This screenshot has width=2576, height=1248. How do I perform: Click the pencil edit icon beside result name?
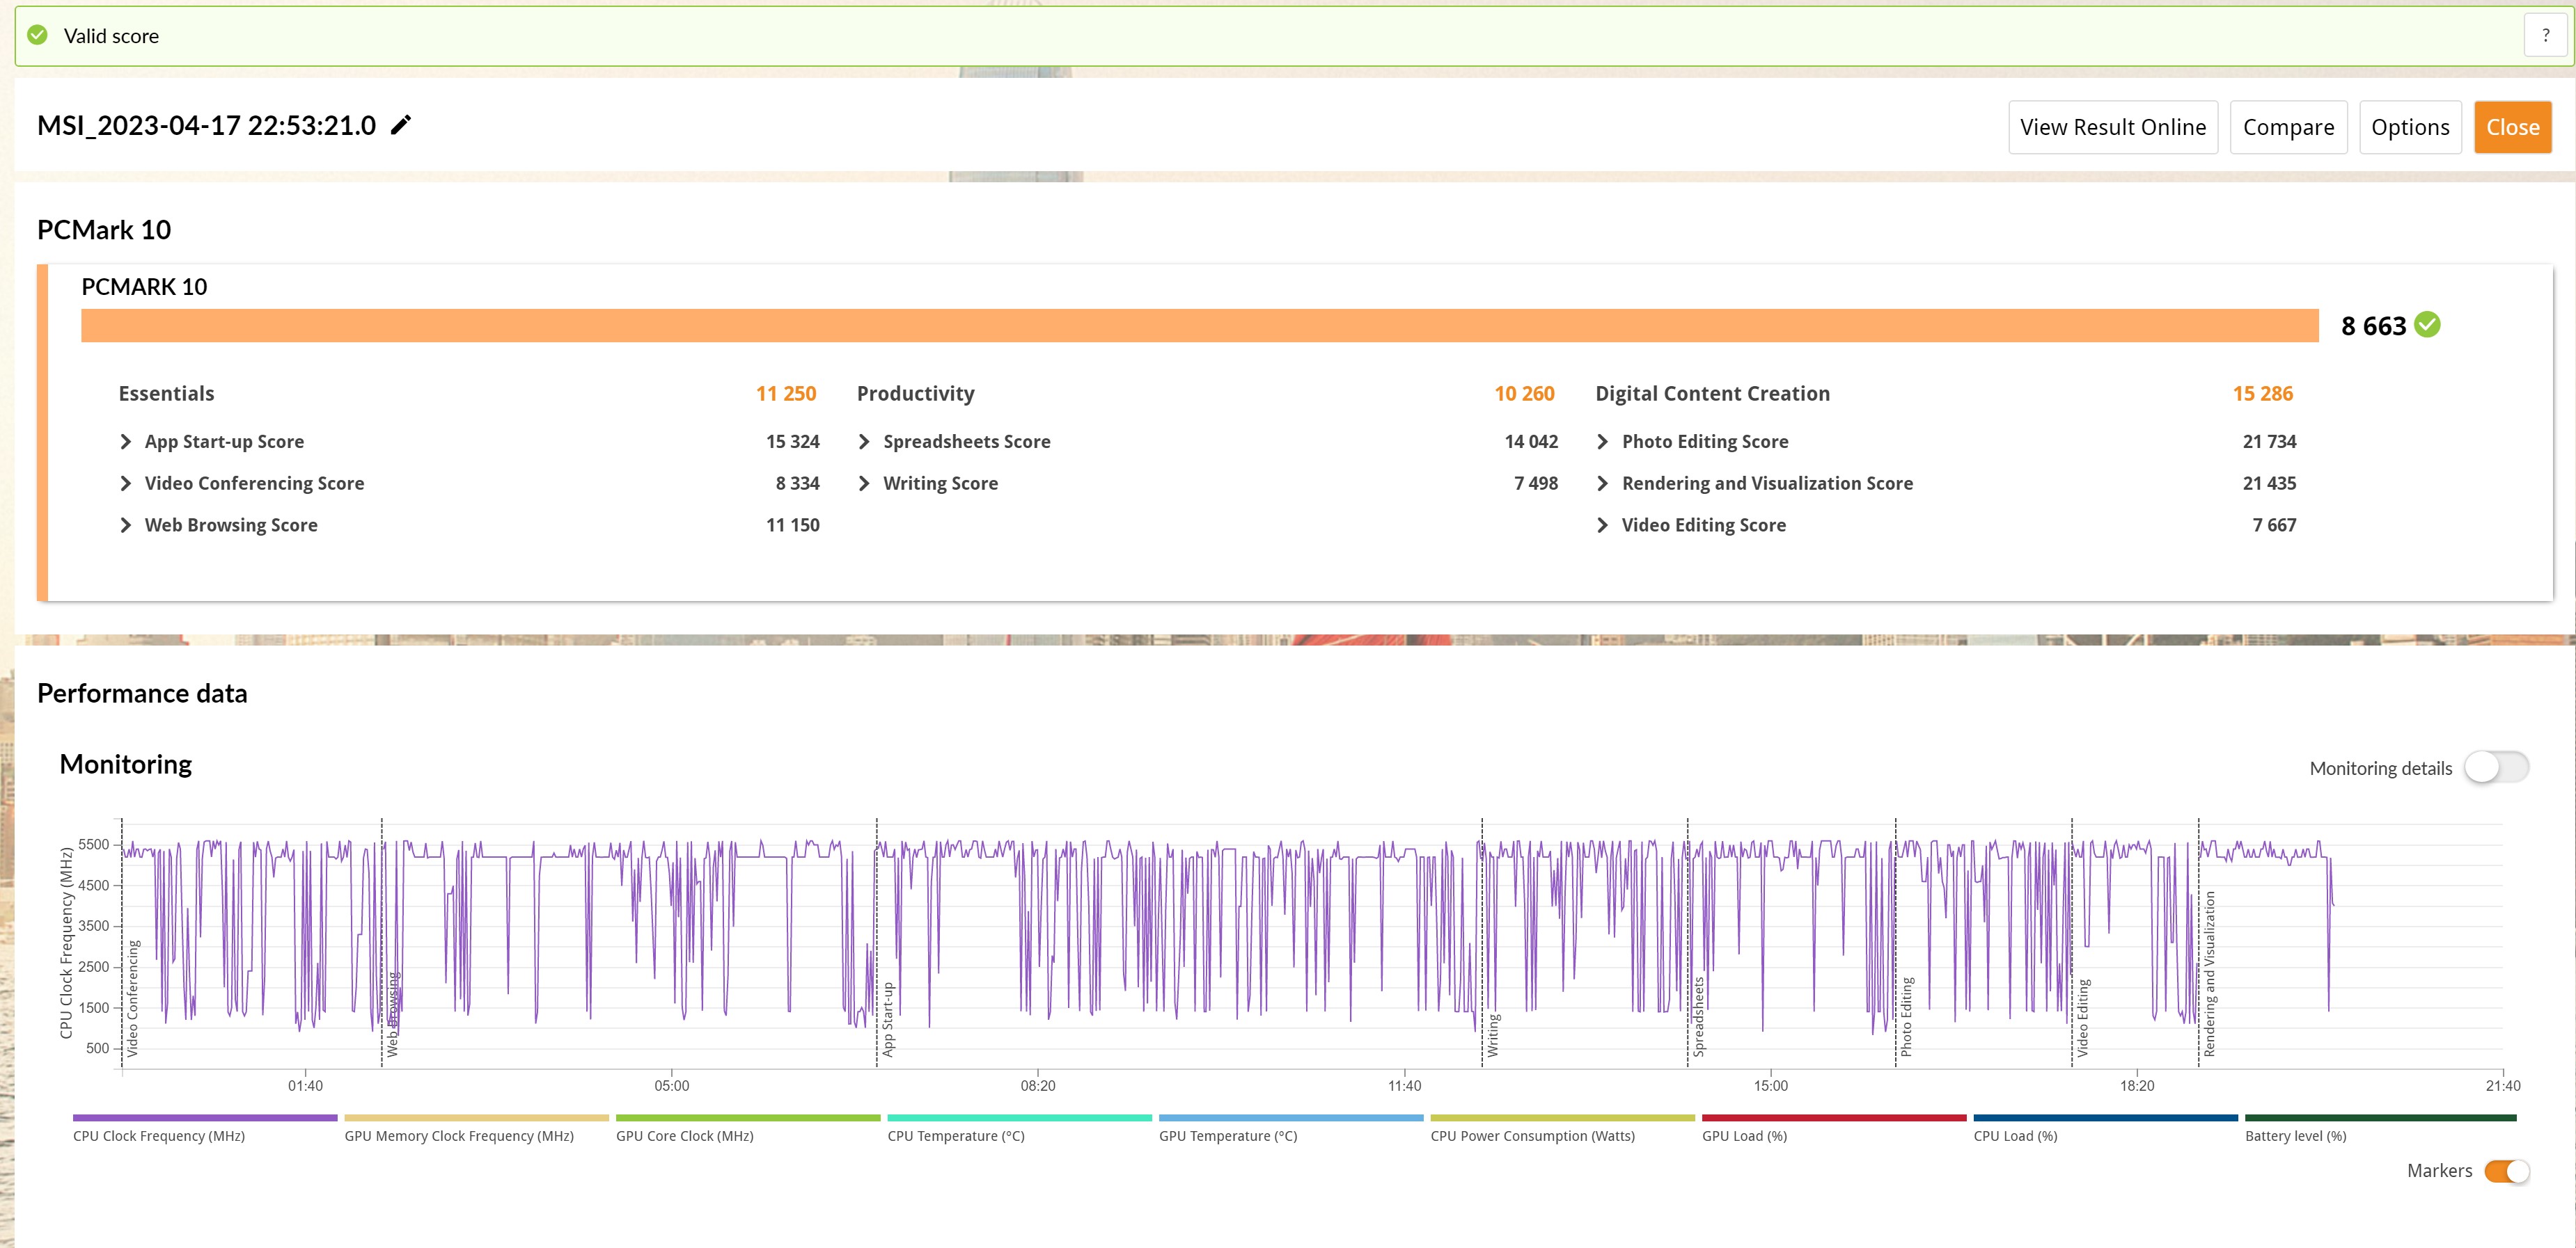click(x=400, y=125)
